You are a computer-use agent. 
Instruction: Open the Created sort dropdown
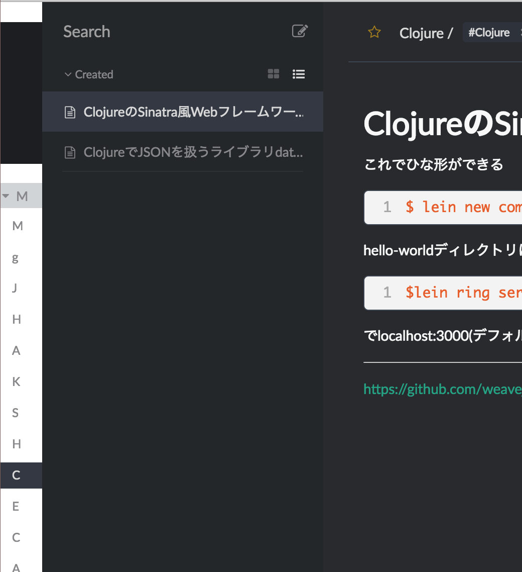[x=89, y=74]
